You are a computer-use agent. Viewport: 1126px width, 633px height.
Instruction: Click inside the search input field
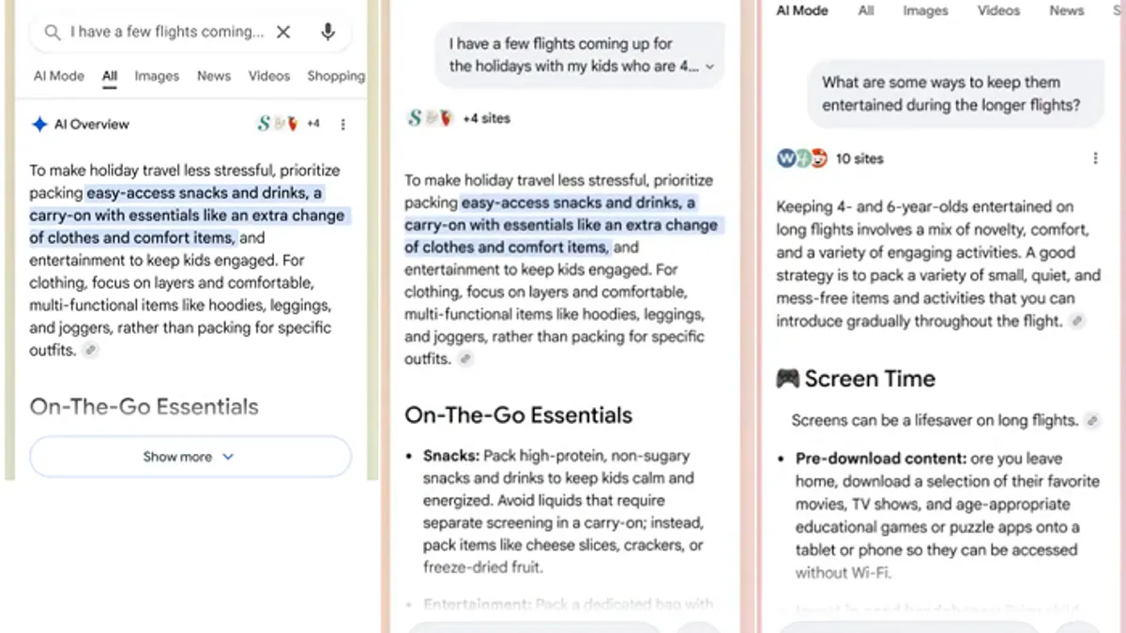point(160,31)
